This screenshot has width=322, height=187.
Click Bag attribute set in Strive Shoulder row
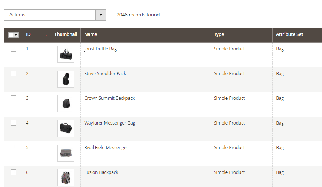click(280, 74)
